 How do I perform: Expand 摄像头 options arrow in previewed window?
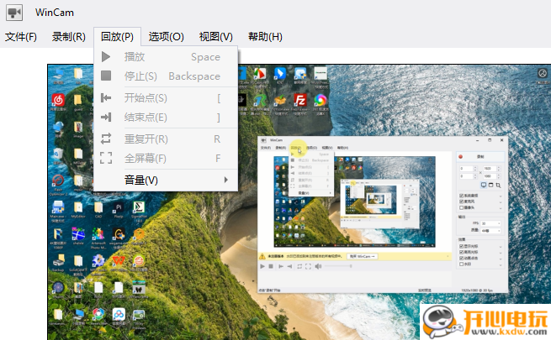click(x=501, y=208)
